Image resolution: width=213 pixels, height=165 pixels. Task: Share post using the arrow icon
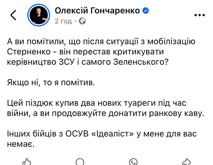click(186, 161)
